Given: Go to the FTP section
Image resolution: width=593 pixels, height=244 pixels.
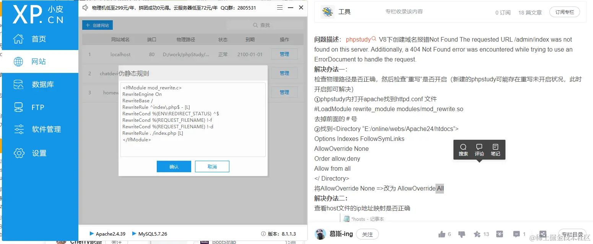Looking at the screenshot, I should tap(40, 107).
